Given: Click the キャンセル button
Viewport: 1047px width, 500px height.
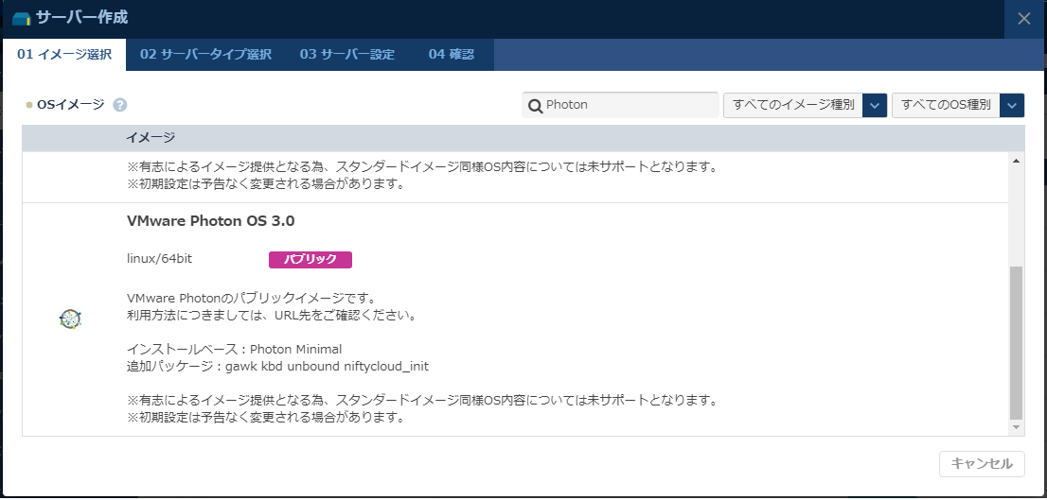Looking at the screenshot, I should 982,464.
